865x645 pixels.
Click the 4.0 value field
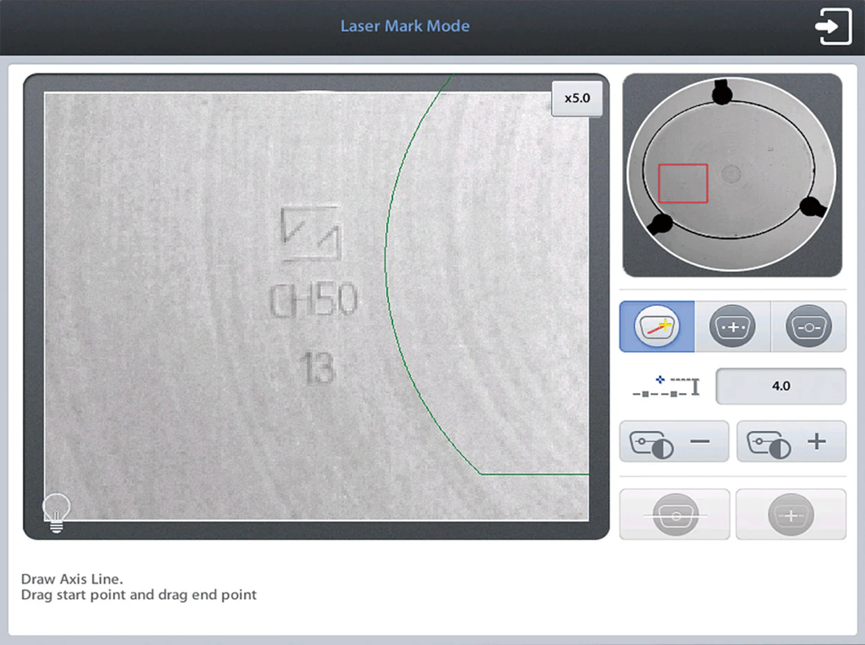click(781, 386)
